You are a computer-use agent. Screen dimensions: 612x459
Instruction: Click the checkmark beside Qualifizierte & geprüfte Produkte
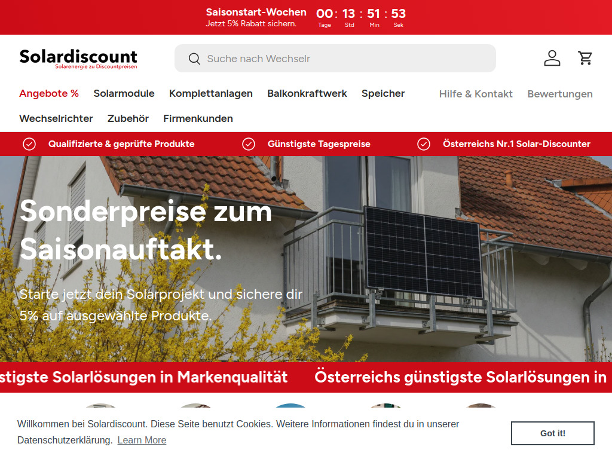pyautogui.click(x=29, y=144)
